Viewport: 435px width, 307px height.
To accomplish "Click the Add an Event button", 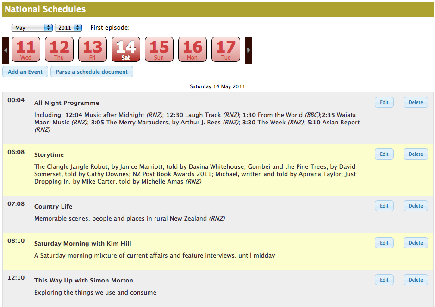I will coord(25,72).
